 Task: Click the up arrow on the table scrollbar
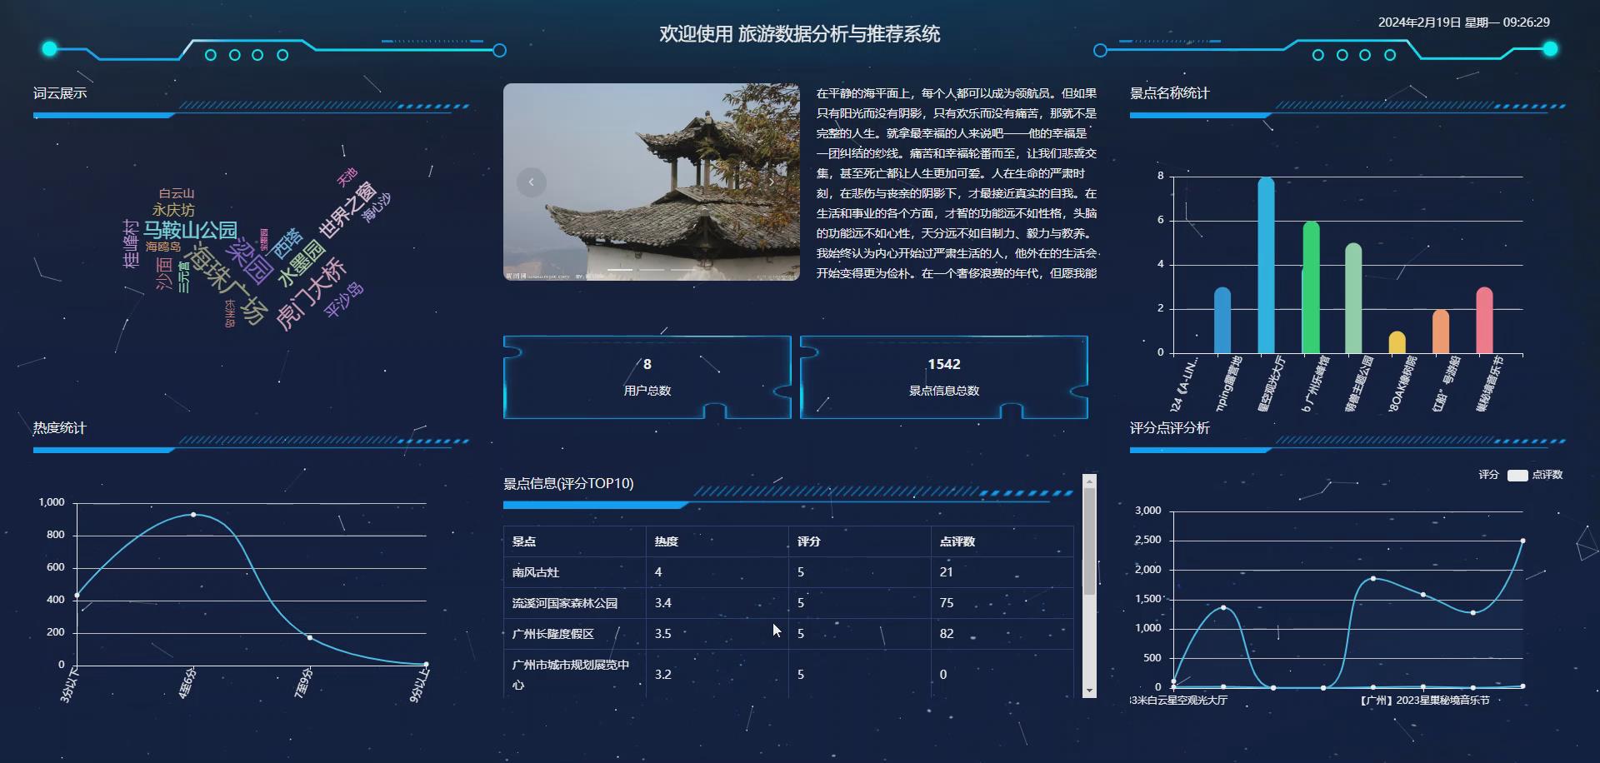tap(1087, 481)
